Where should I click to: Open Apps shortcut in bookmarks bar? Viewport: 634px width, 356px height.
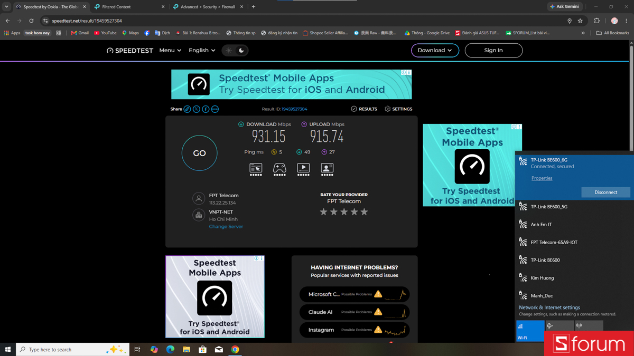[x=12, y=33]
